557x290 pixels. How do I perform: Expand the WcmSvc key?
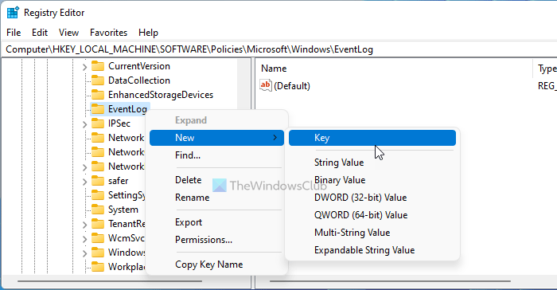[84, 239]
